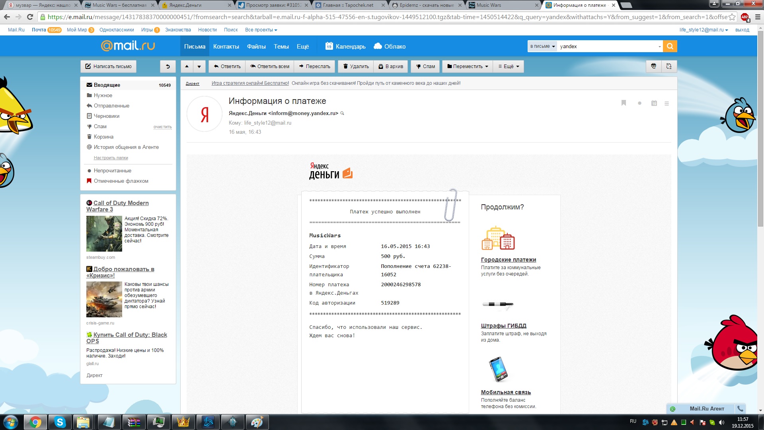Viewport: 764px width, 430px height.
Task: Click the Yandex sender avatar
Action: [205, 114]
